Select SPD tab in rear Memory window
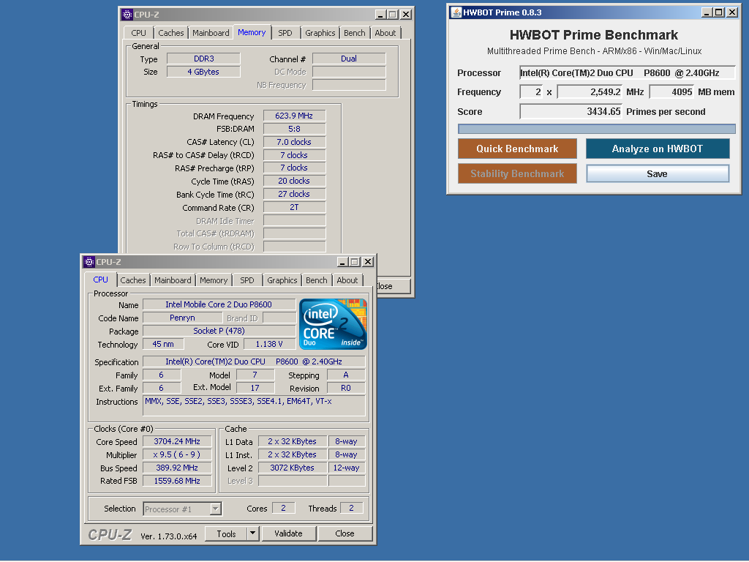This screenshot has width=749, height=562. (x=285, y=32)
